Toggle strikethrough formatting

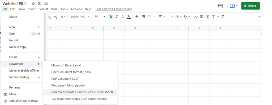[x=123, y=17]
